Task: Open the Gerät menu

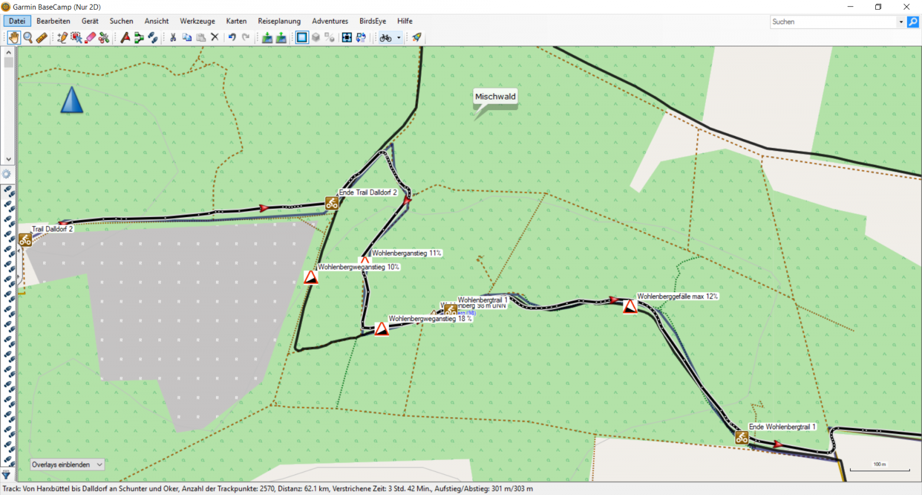Action: pos(90,21)
